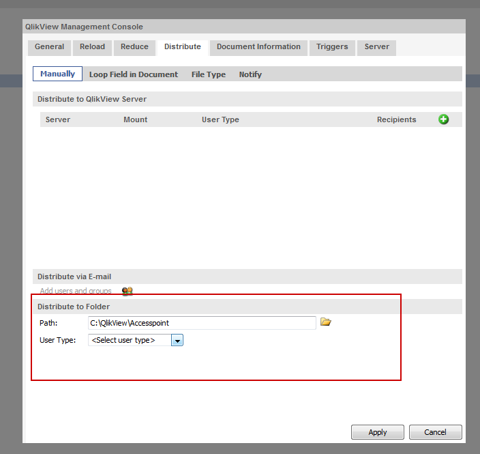
Task: Select the Manually sub-tab
Action: click(x=57, y=74)
